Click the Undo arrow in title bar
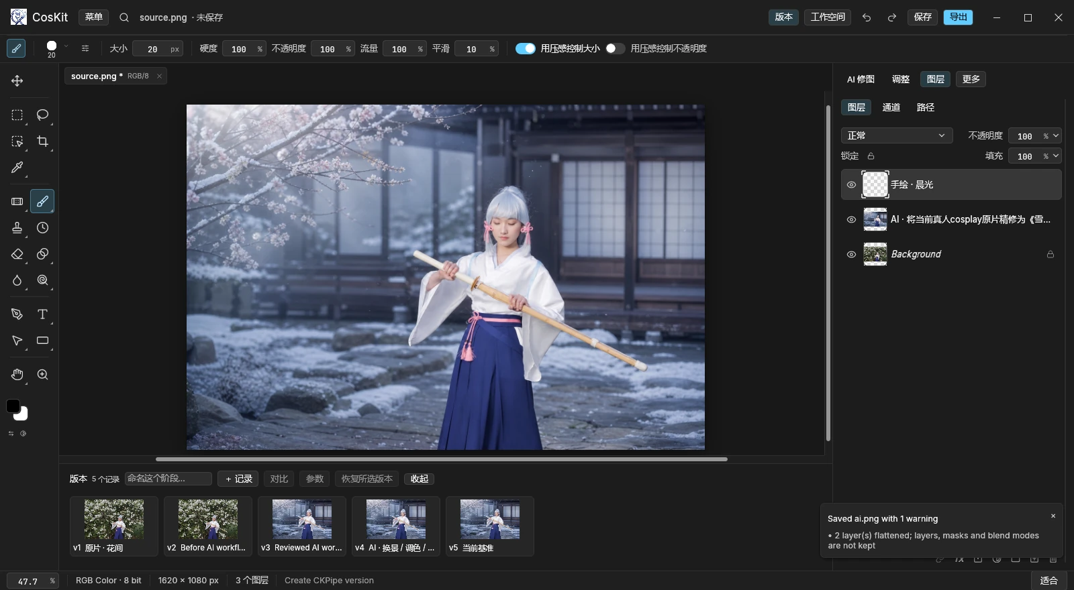This screenshot has width=1074, height=590. 867,17
